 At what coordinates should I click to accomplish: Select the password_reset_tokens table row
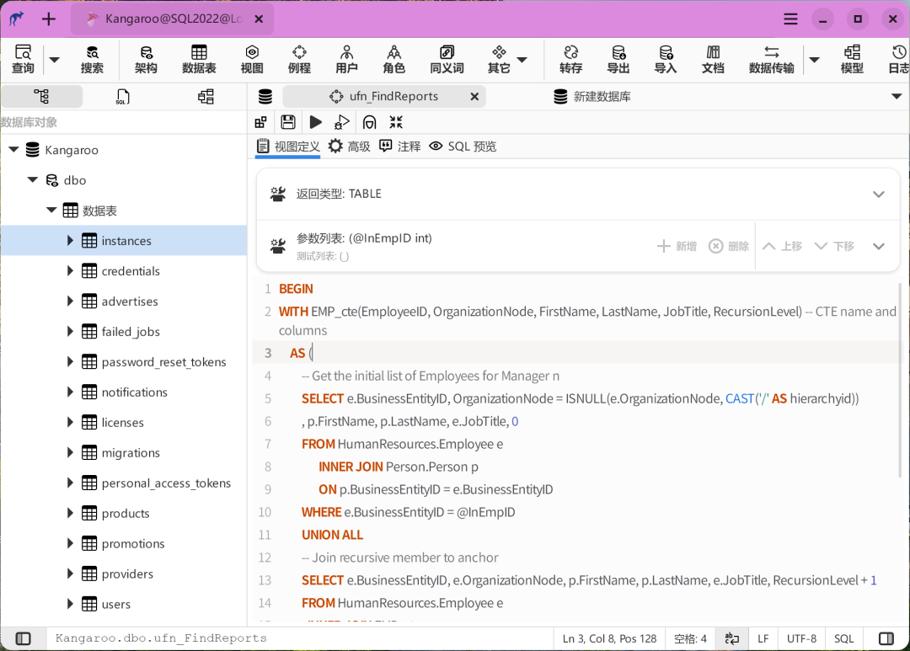(124, 361)
